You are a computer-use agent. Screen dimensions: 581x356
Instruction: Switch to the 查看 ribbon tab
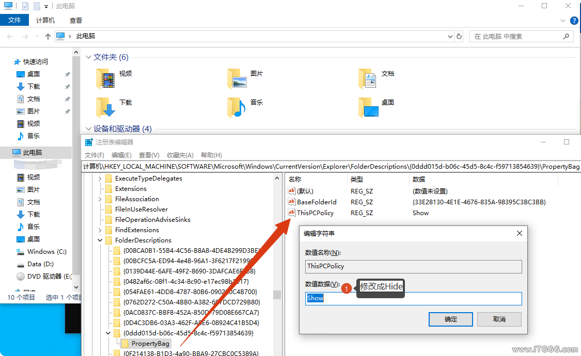pos(76,21)
